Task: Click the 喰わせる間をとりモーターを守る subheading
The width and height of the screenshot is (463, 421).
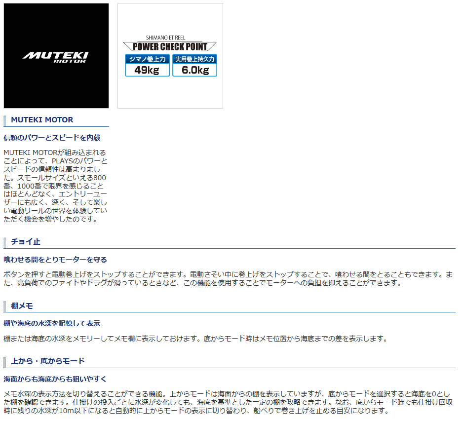Action: pyautogui.click(x=55, y=259)
